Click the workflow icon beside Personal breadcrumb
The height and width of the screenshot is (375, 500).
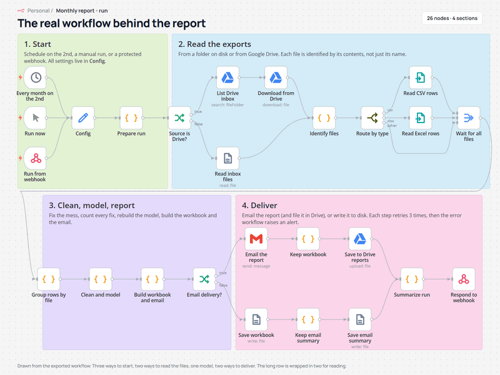tap(21, 11)
